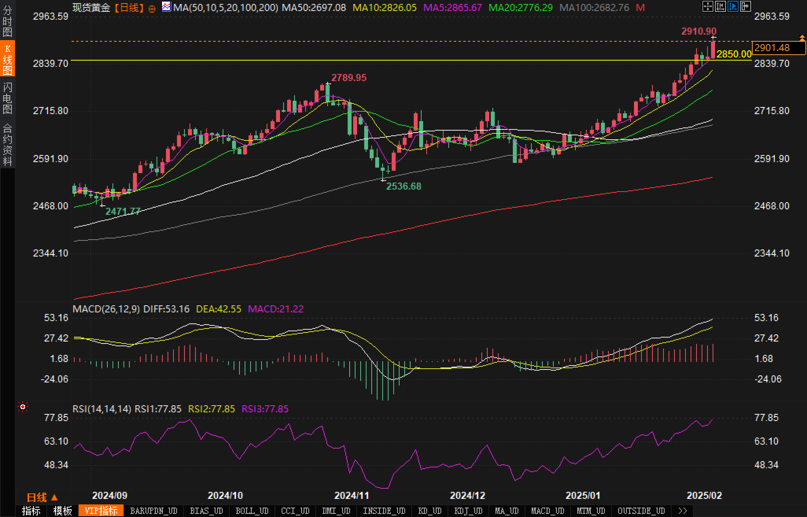Click the orange circled-plus icon by 日线
The width and height of the screenshot is (807, 517).
click(152, 9)
